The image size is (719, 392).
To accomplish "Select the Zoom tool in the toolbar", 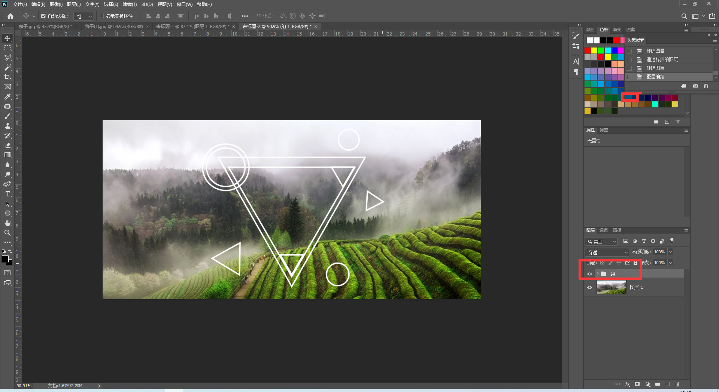I will pyautogui.click(x=7, y=233).
